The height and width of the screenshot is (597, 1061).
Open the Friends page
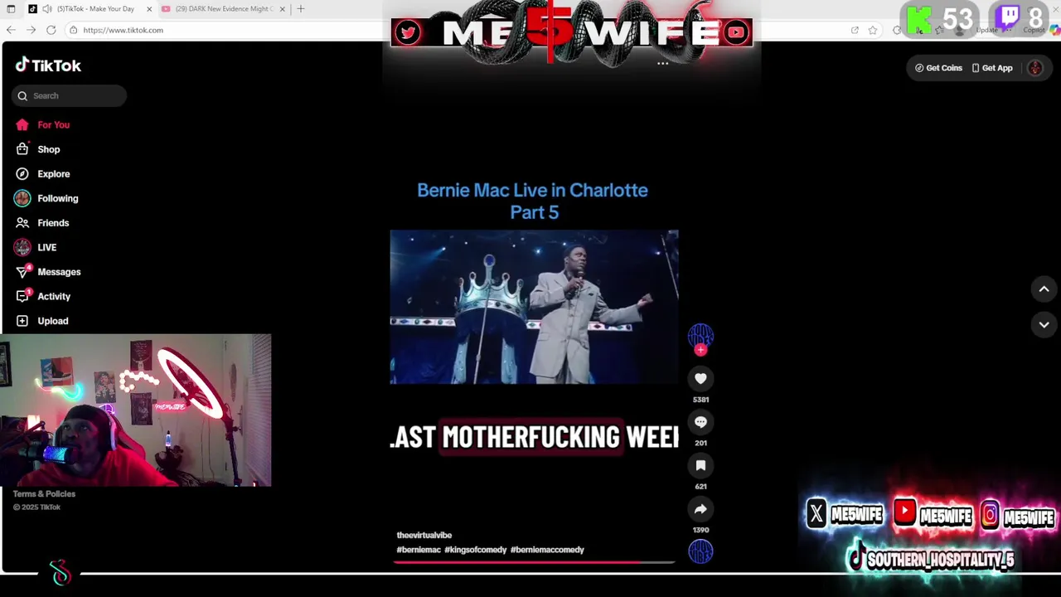(x=53, y=223)
